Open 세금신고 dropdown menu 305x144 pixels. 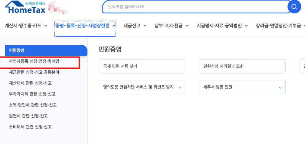[x=135, y=26]
